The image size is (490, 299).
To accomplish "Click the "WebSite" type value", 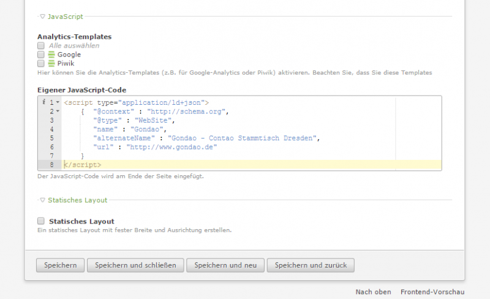I will pyautogui.click(x=153, y=121).
